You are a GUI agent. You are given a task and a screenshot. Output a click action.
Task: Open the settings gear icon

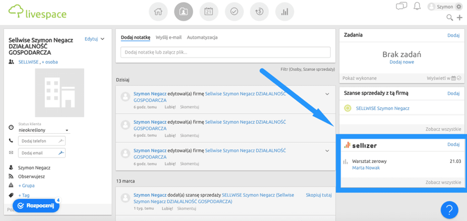click(x=458, y=7)
